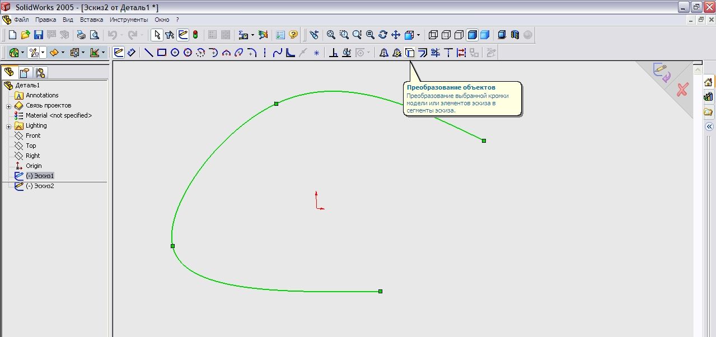The height and width of the screenshot is (337, 716).
Task: Create a new document with New icon
Action: [x=13, y=35]
